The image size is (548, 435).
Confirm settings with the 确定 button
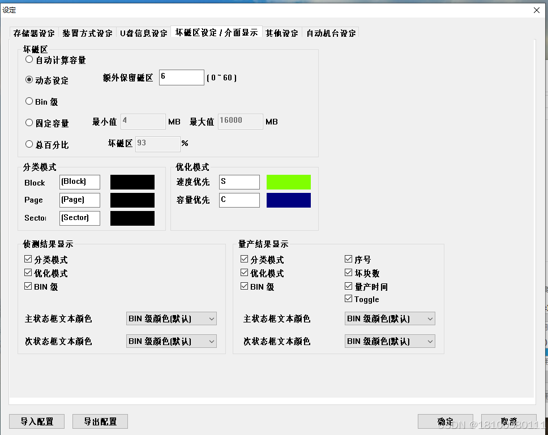click(x=445, y=421)
